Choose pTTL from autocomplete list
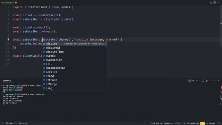 75,64
